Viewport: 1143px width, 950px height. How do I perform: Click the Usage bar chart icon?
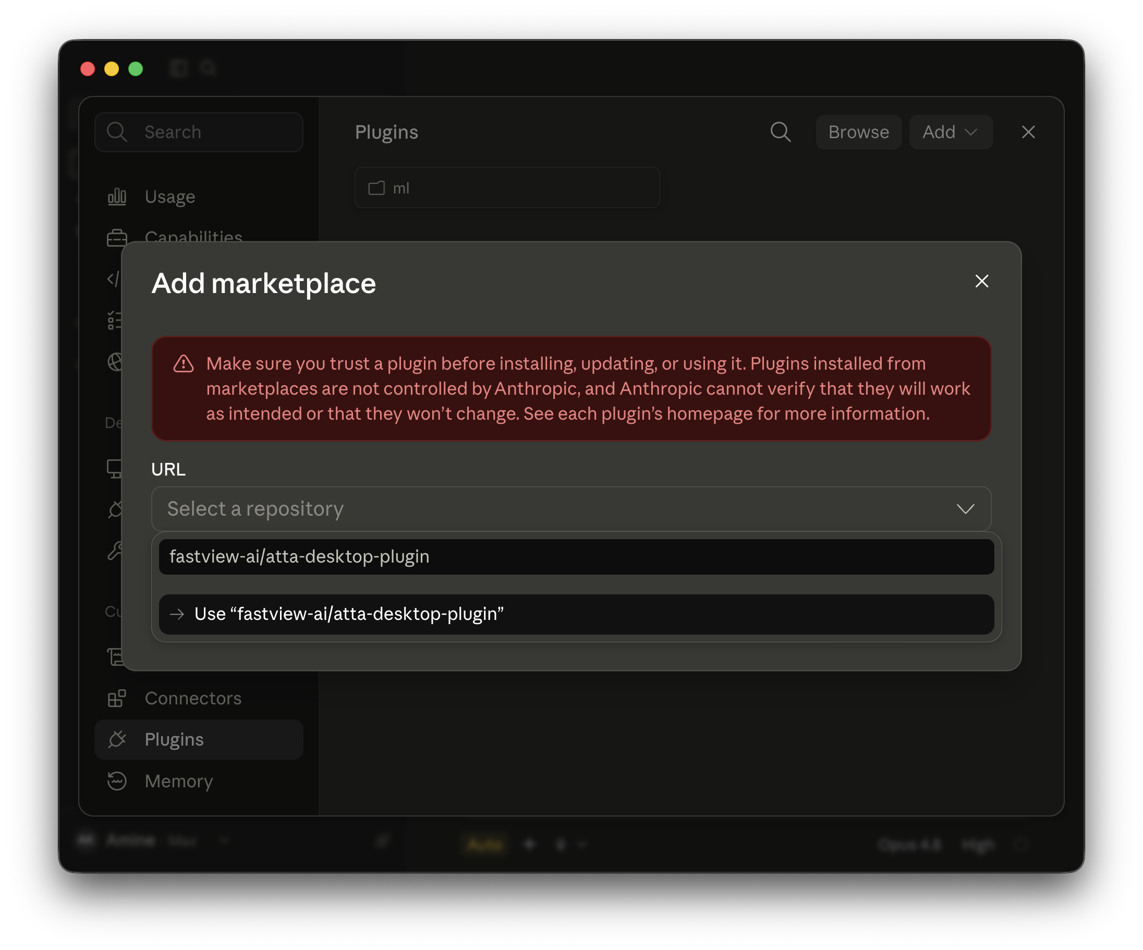pos(116,197)
